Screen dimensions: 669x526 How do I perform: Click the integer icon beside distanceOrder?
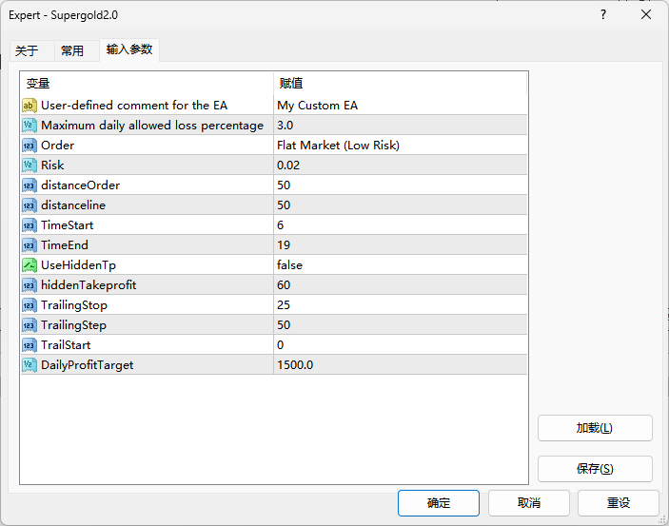tap(30, 185)
